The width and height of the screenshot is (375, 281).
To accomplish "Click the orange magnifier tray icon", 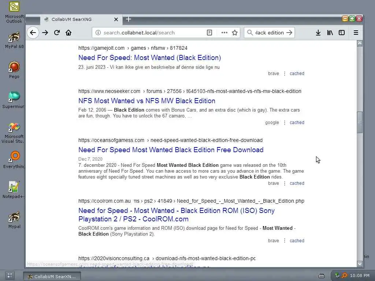I will pyautogui.click(x=344, y=276).
